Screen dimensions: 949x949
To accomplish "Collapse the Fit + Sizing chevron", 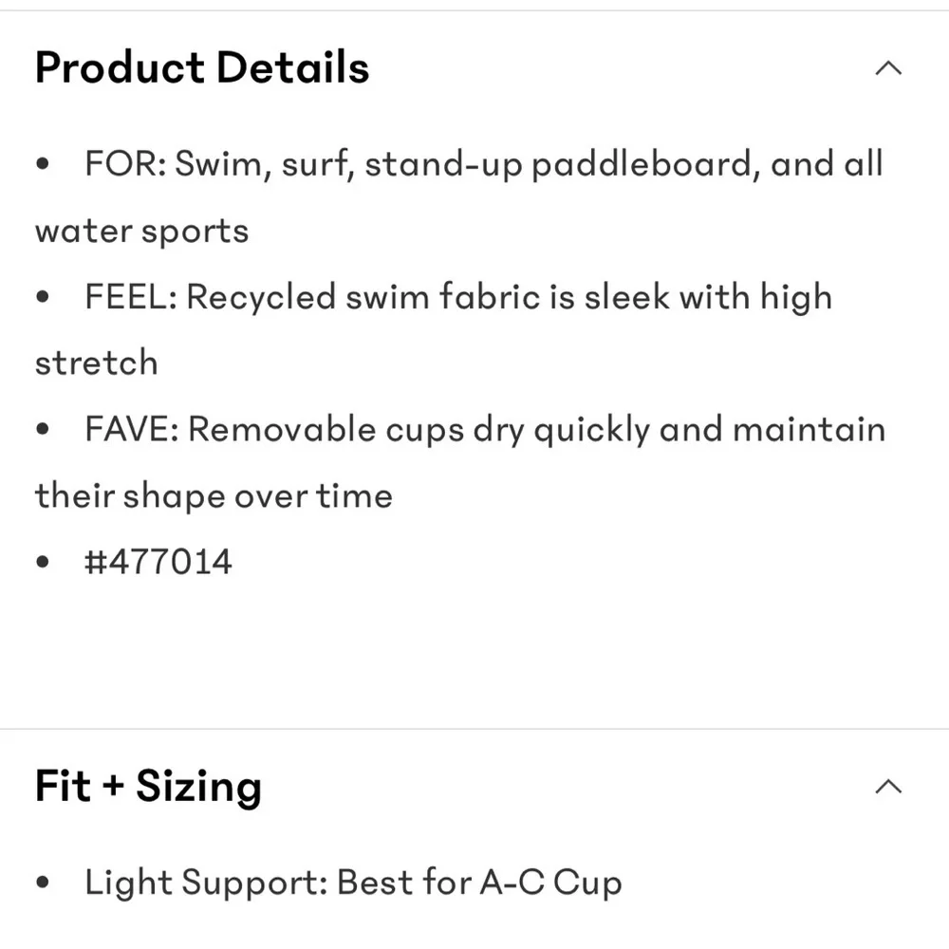I will point(888,786).
